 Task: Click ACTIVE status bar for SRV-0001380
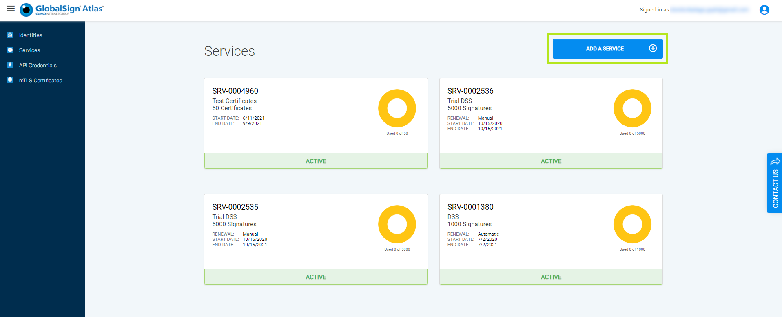pos(551,277)
